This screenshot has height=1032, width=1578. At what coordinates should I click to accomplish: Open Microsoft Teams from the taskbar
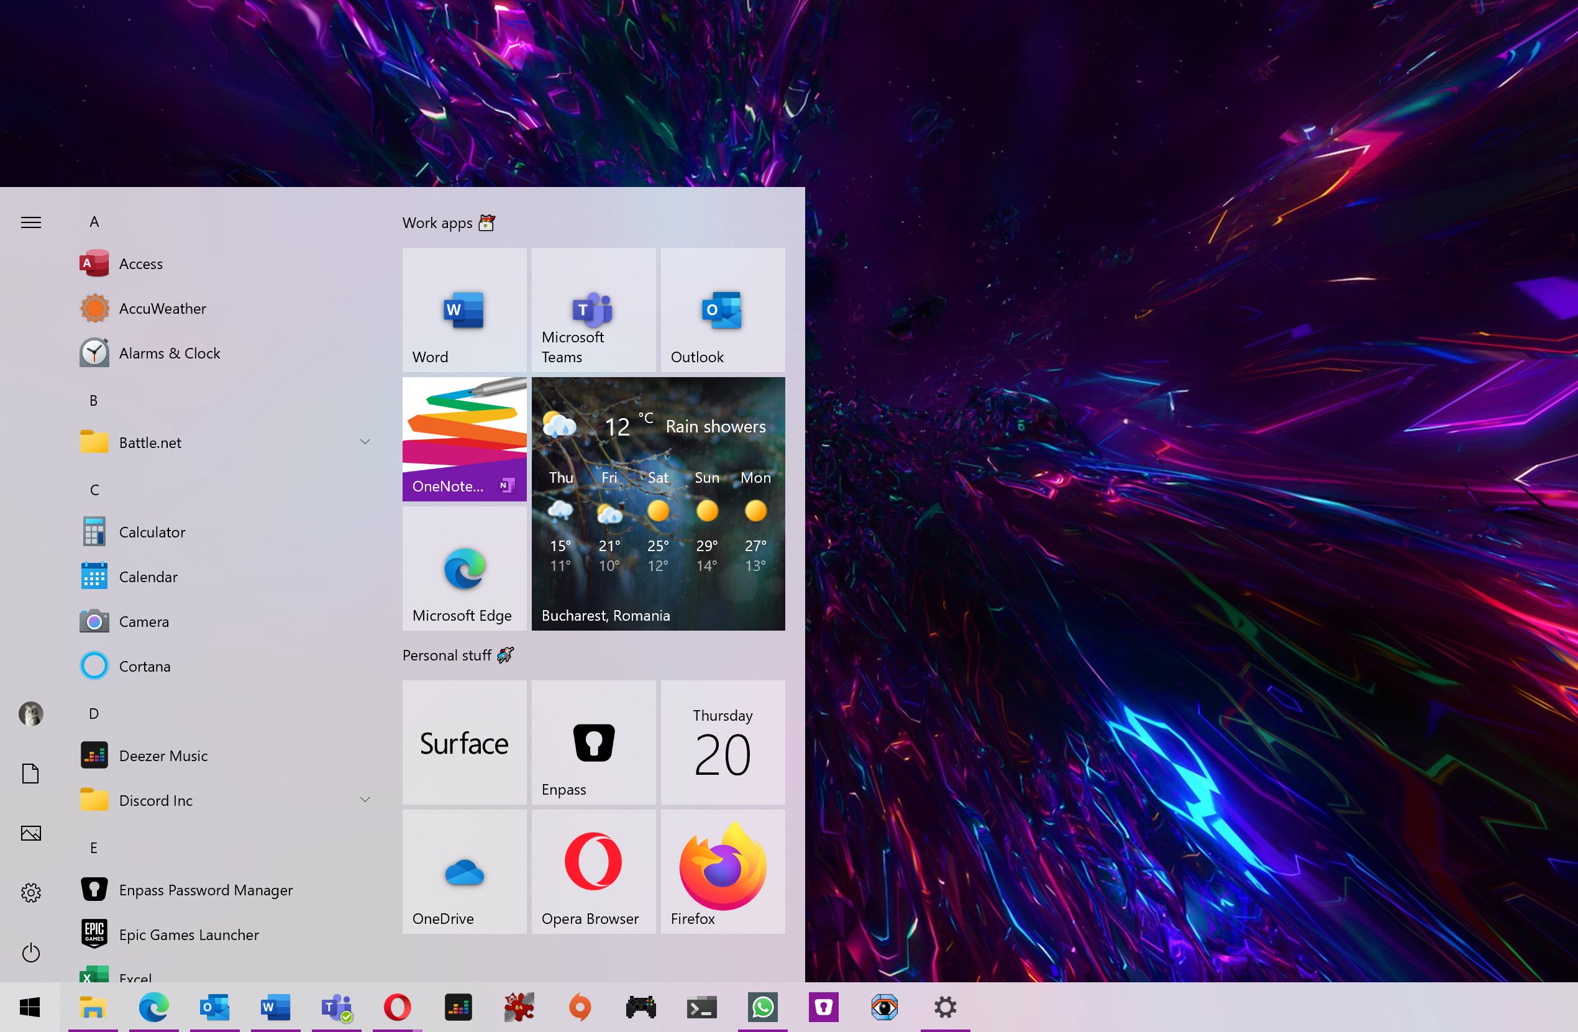[337, 1008]
